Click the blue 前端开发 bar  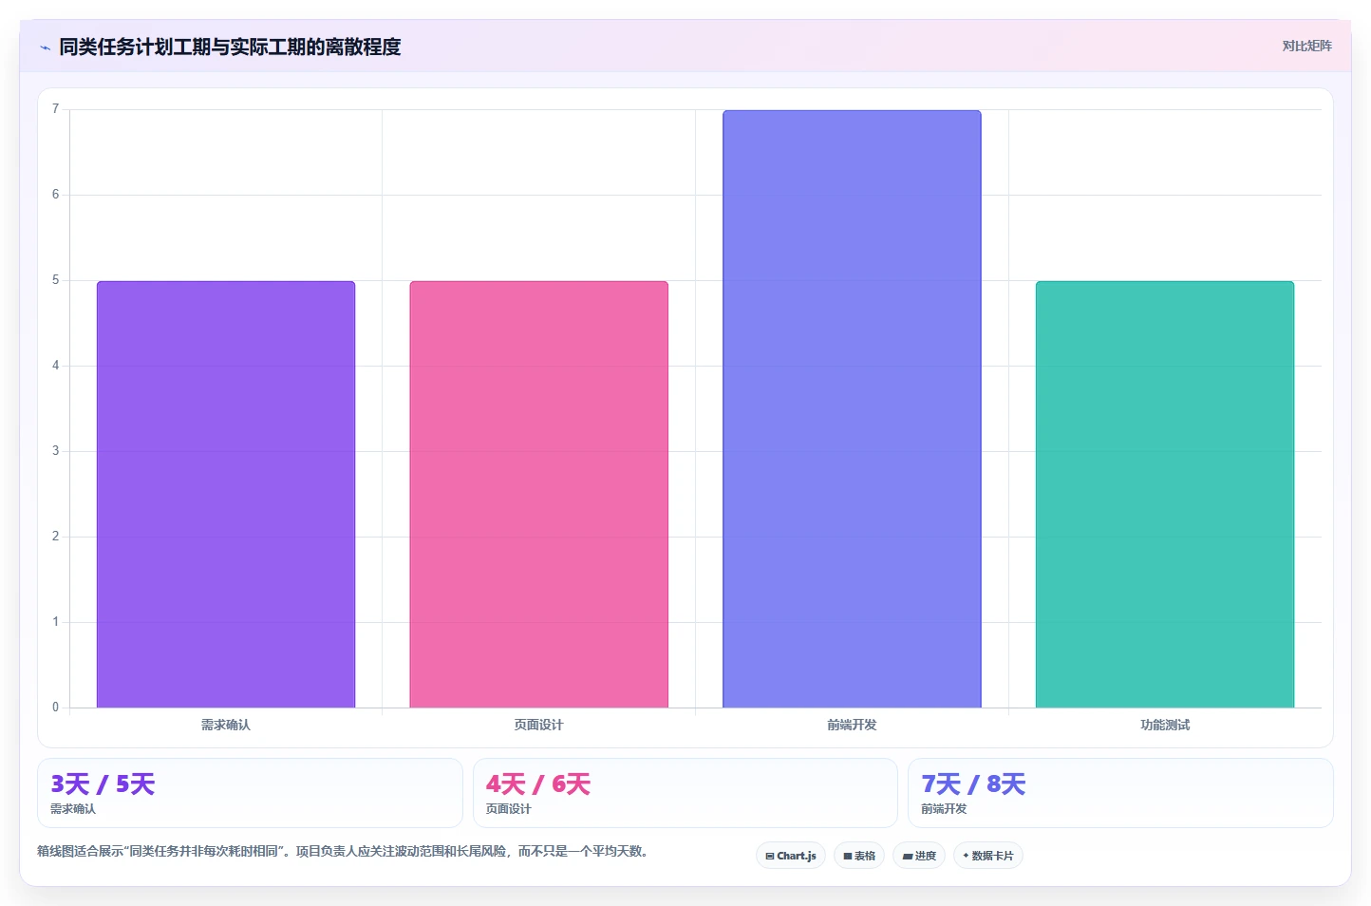click(852, 408)
